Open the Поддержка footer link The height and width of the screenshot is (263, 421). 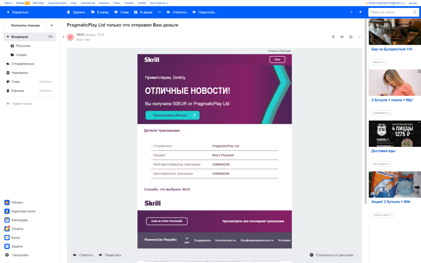click(x=203, y=240)
